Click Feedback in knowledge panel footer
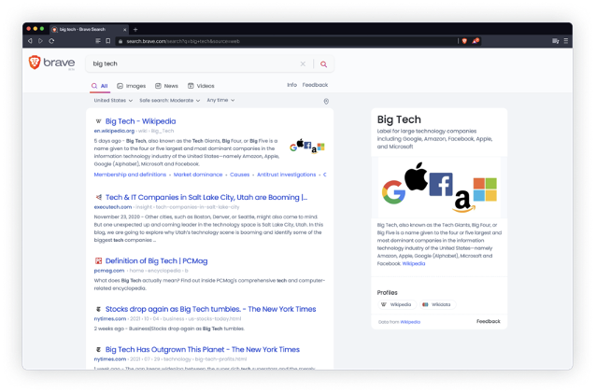 point(489,321)
